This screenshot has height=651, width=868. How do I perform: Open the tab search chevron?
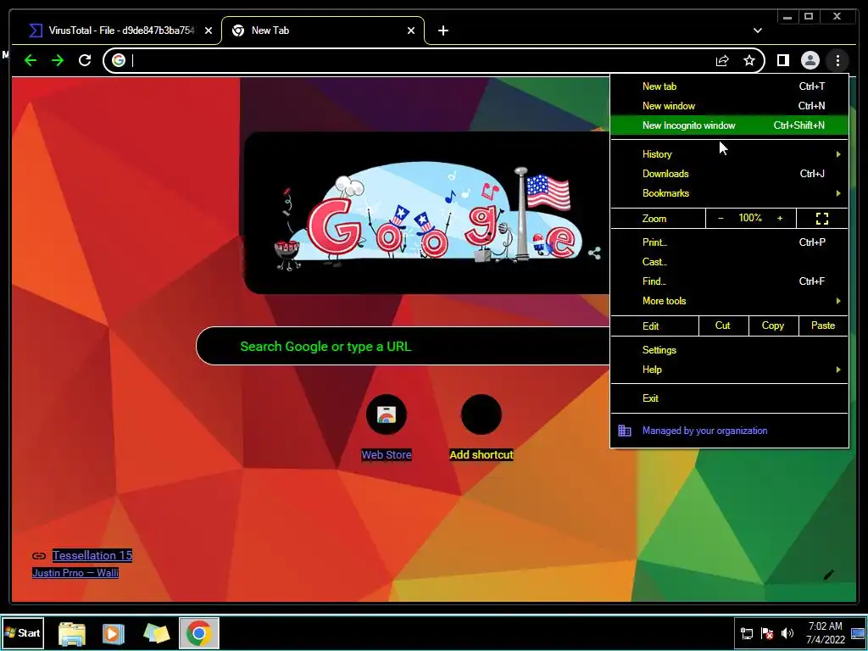point(757,31)
